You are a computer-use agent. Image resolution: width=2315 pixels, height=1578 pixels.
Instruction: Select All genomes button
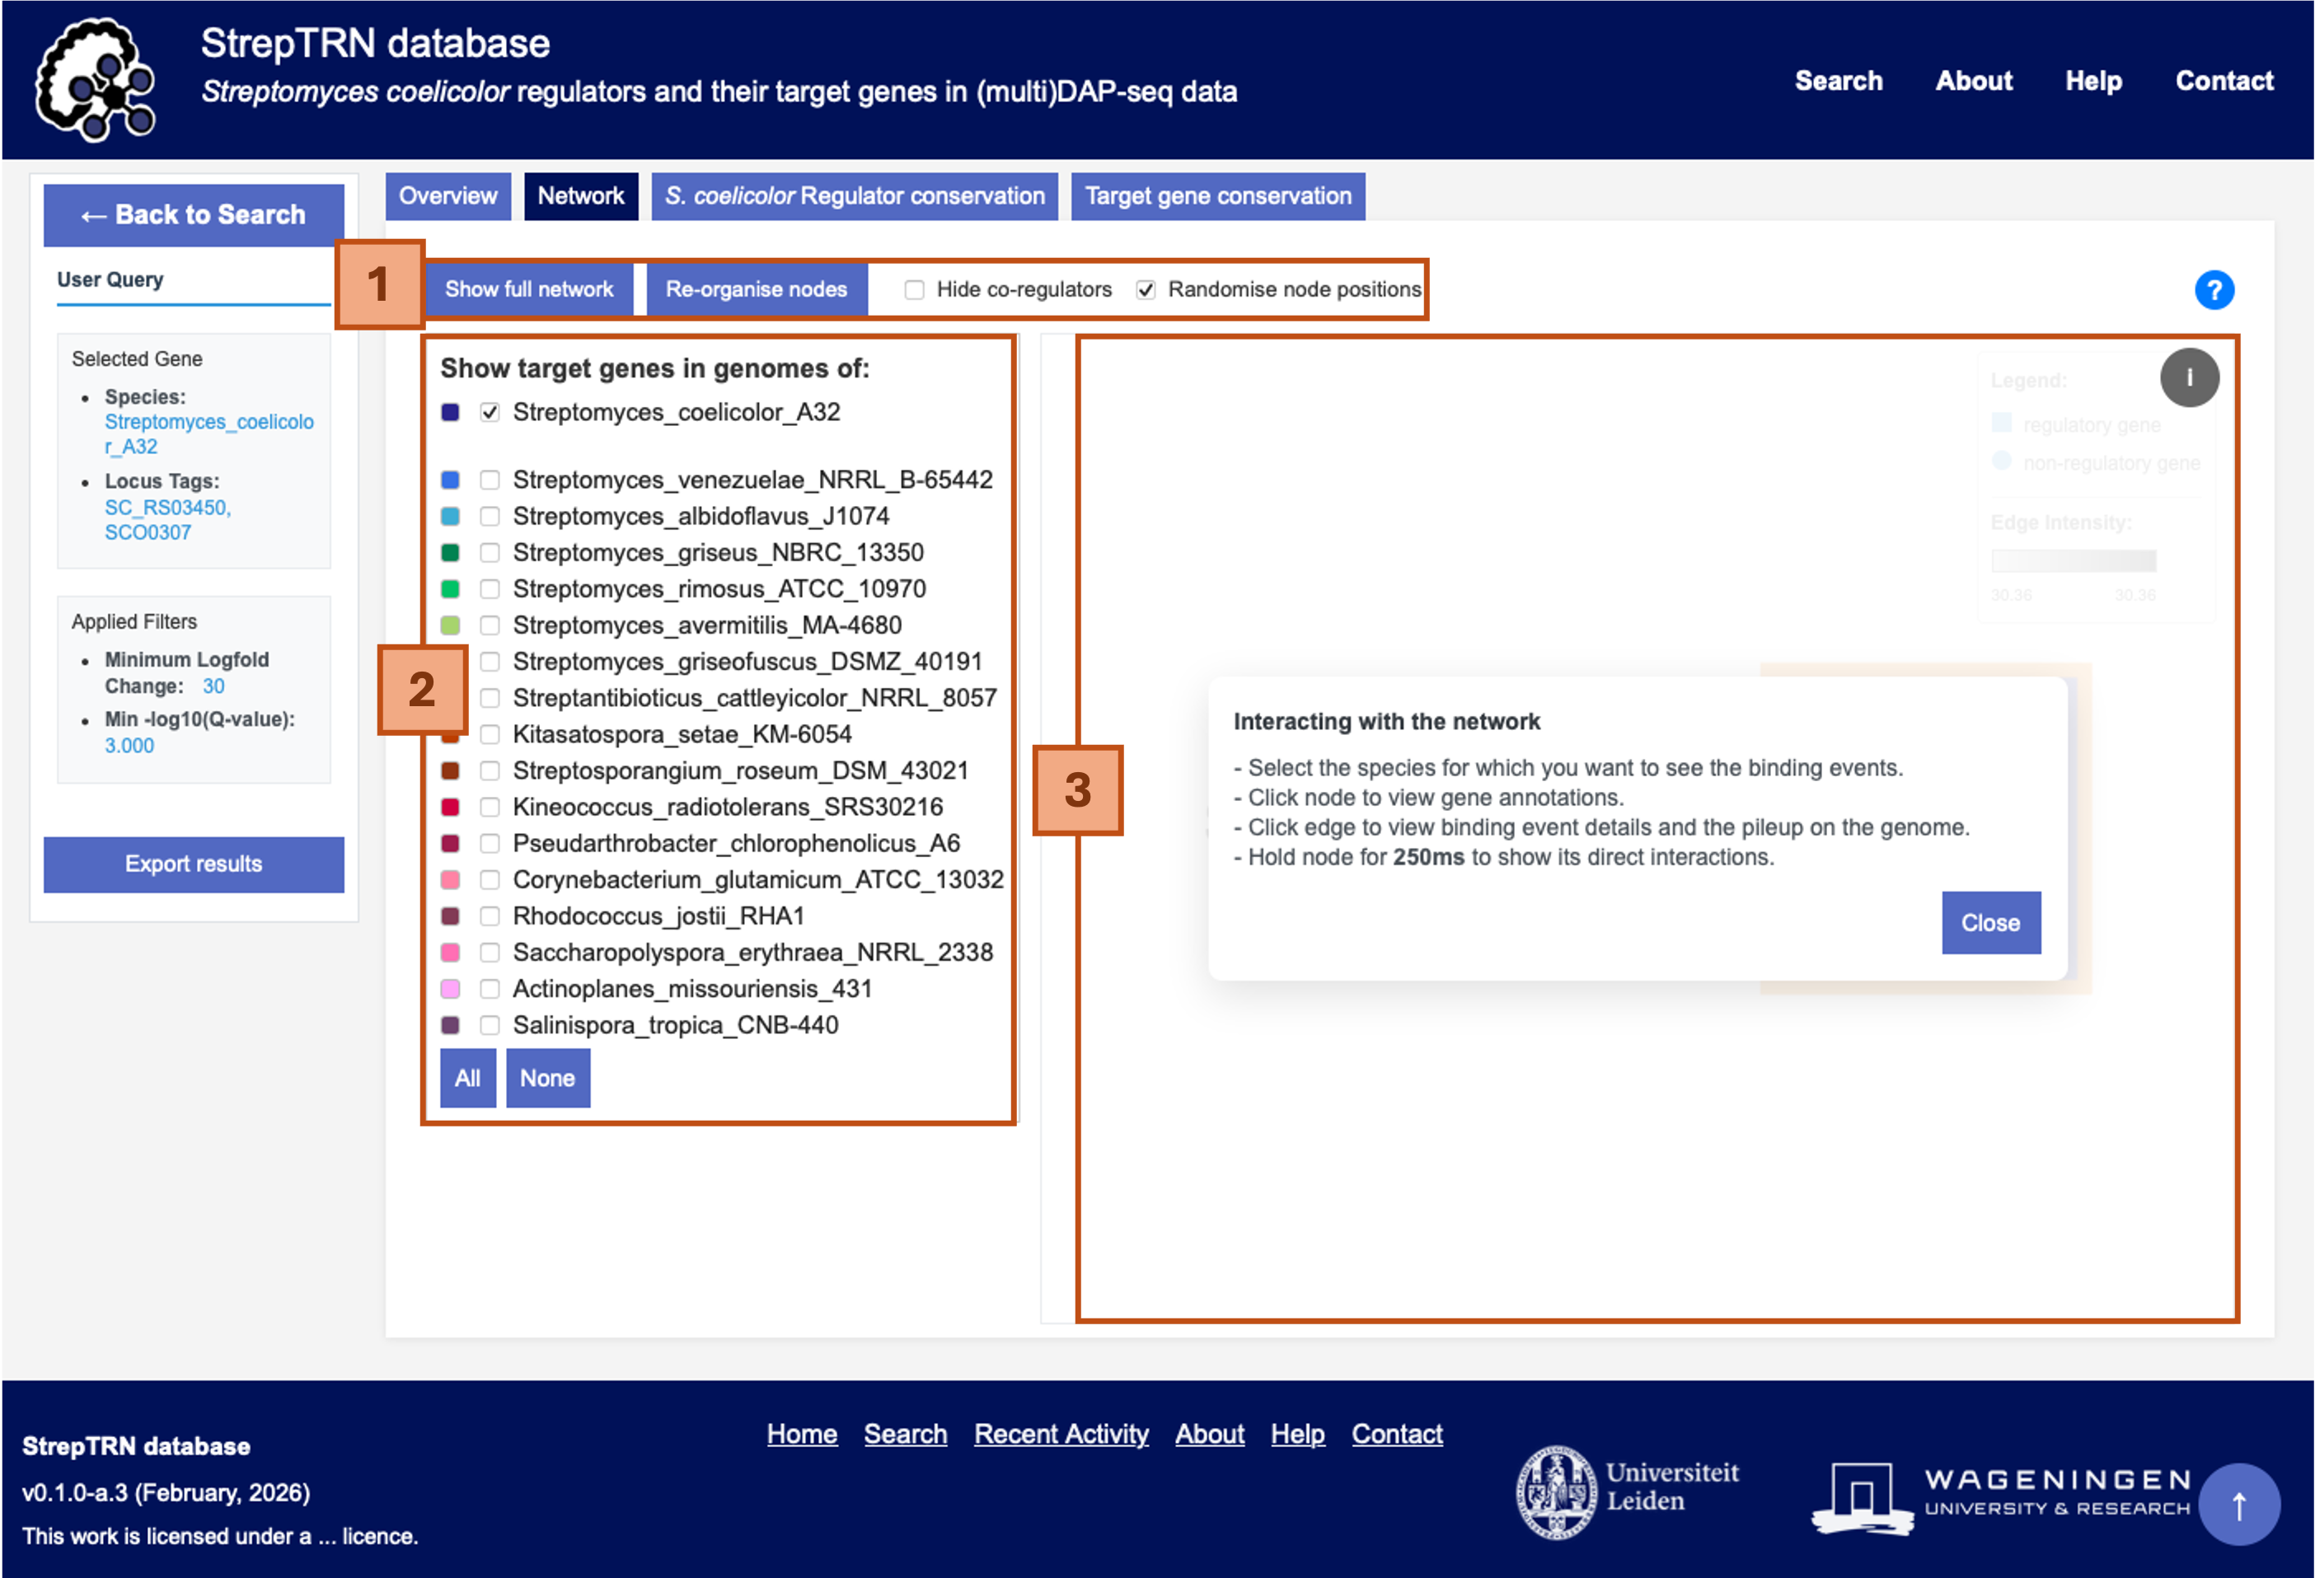coord(467,1078)
